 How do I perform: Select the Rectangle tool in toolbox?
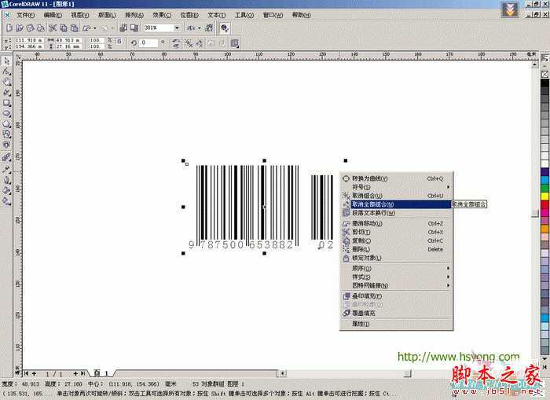6,103
